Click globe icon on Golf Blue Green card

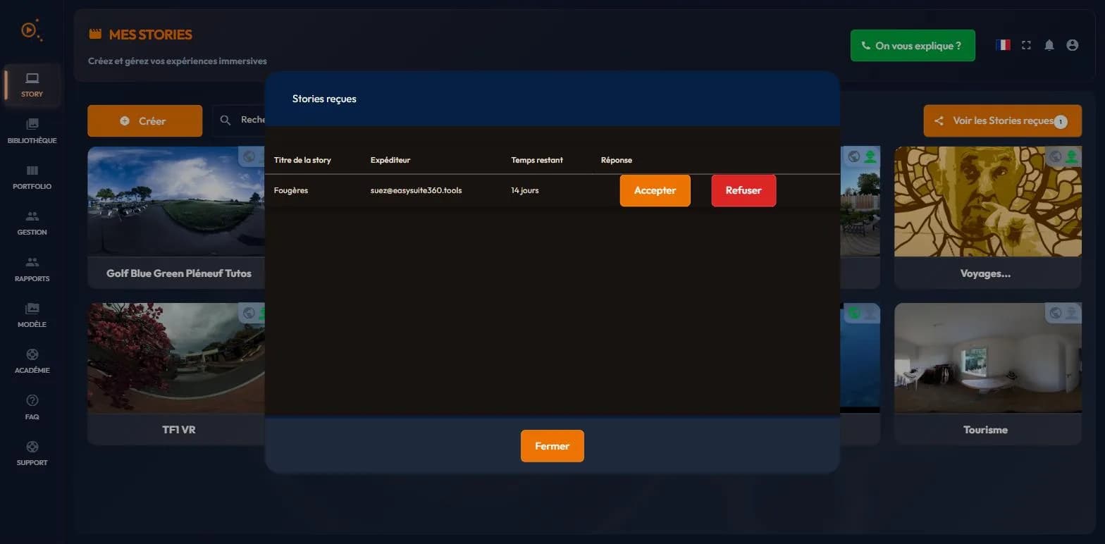(x=248, y=156)
